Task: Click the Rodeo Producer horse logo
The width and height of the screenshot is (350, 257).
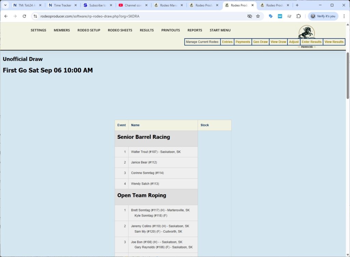Action: (x=306, y=32)
